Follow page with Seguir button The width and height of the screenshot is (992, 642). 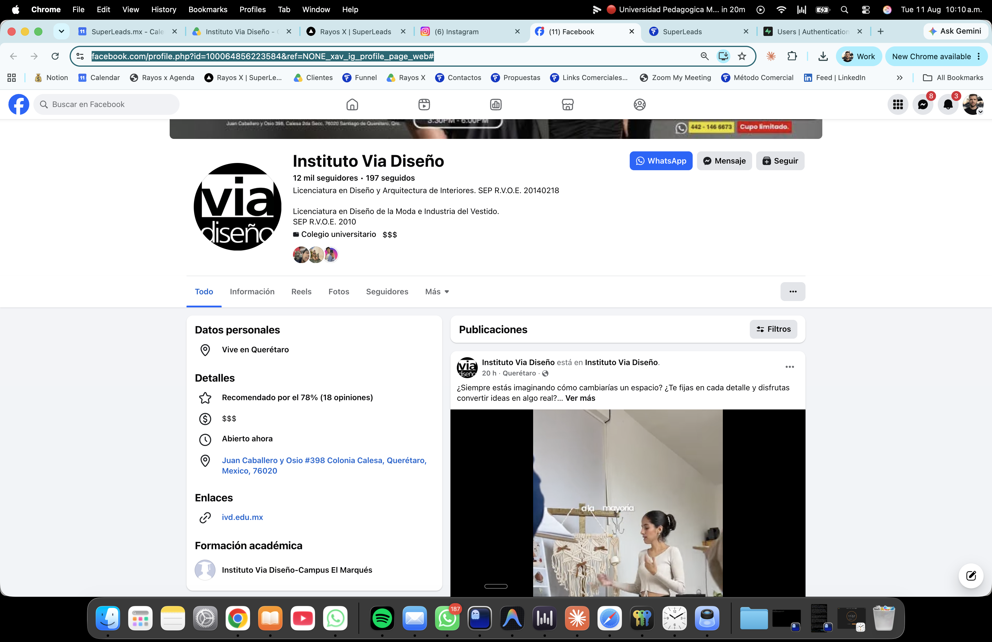(x=780, y=161)
